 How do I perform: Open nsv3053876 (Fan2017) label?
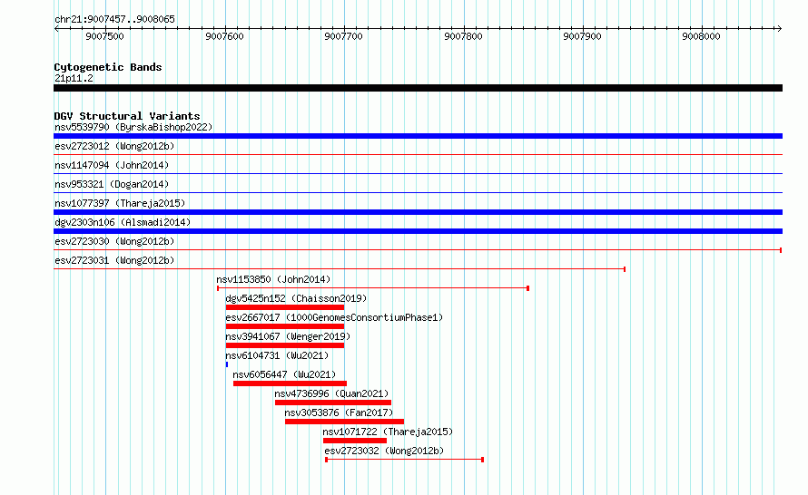point(339,412)
